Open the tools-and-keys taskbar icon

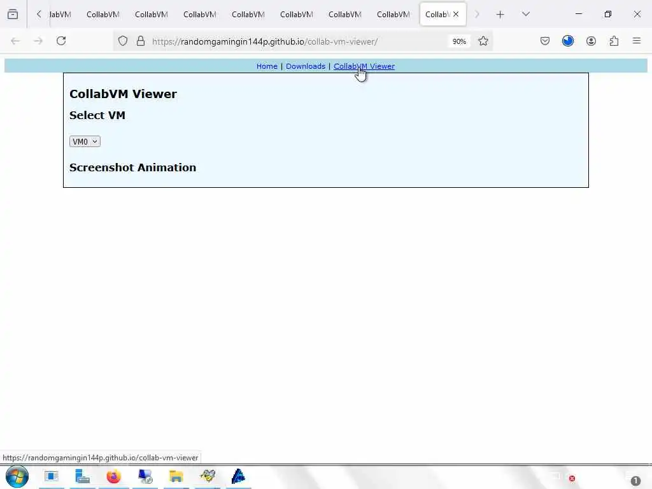pos(208,476)
